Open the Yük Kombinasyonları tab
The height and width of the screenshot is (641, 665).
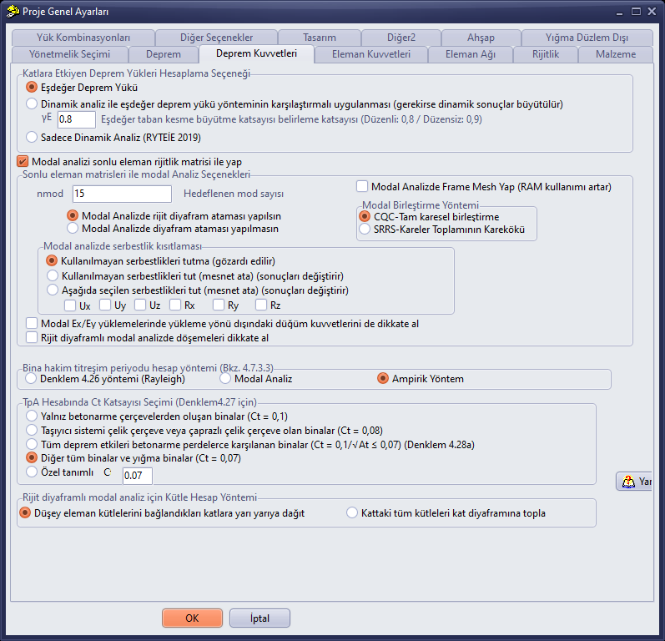83,38
